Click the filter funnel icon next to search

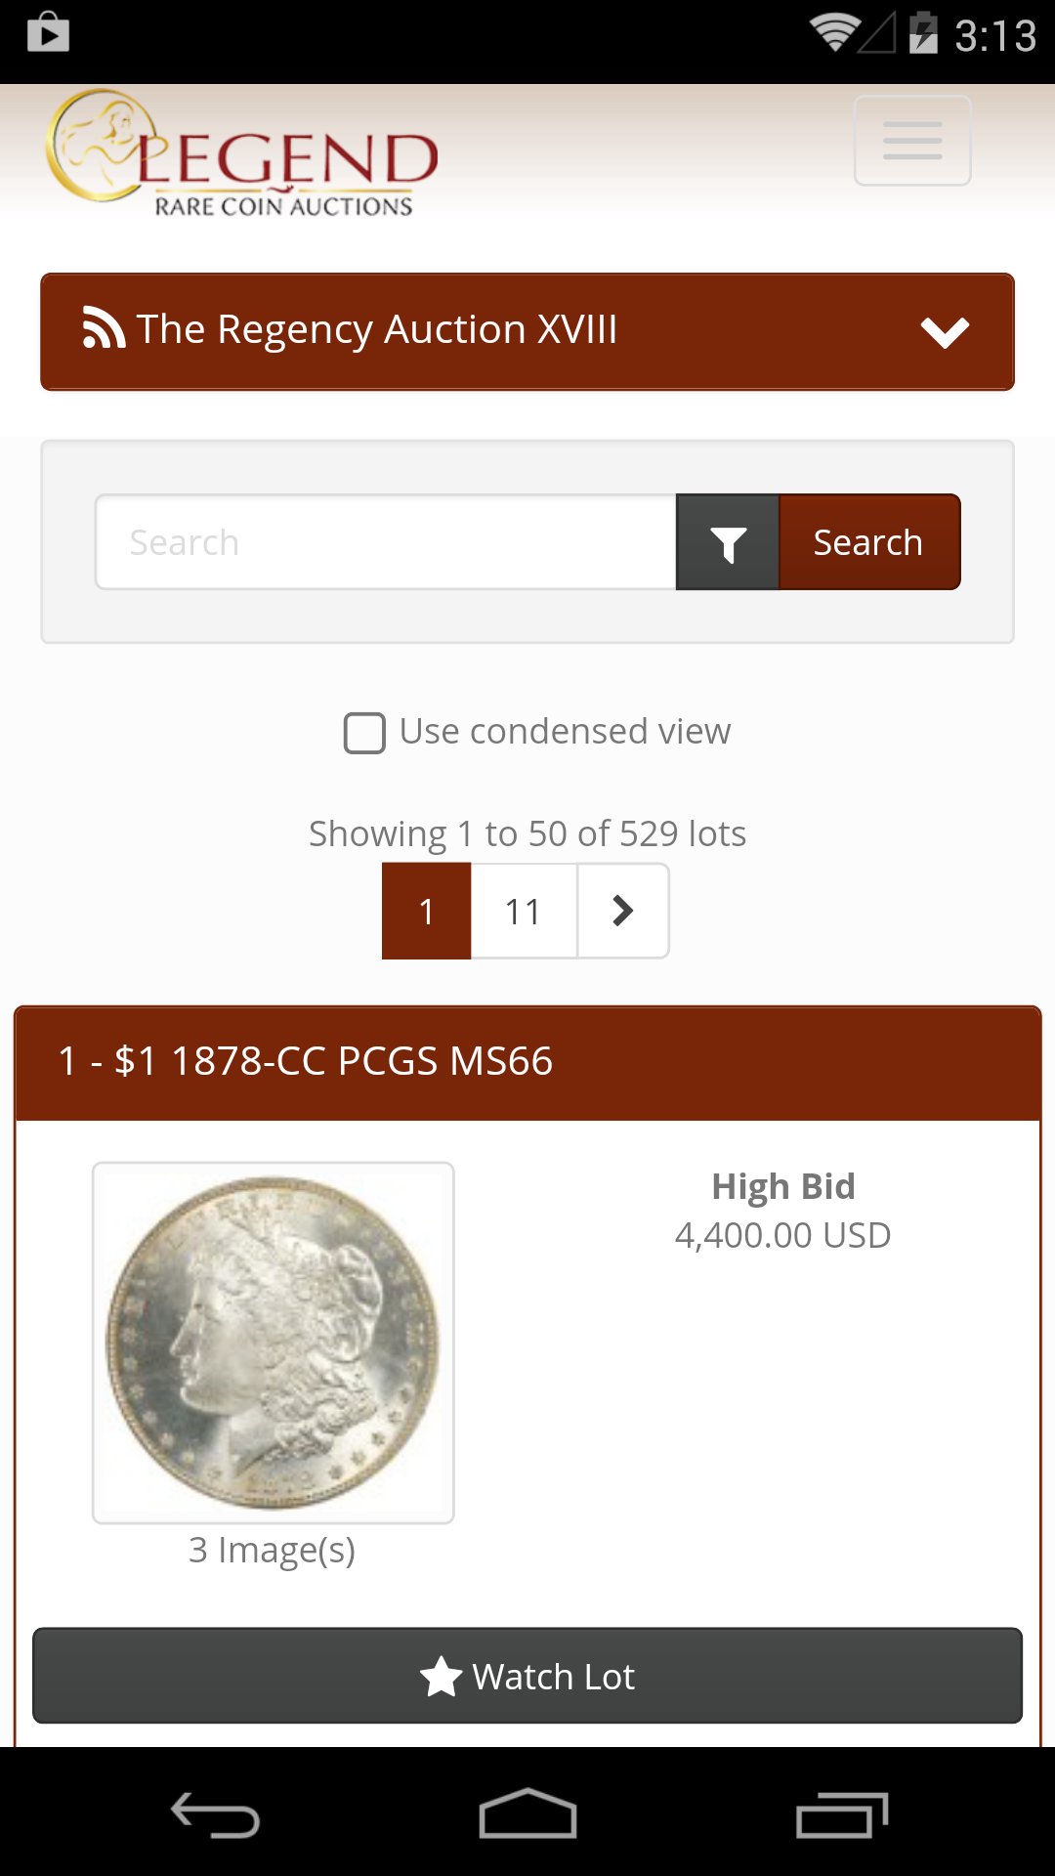[727, 541]
